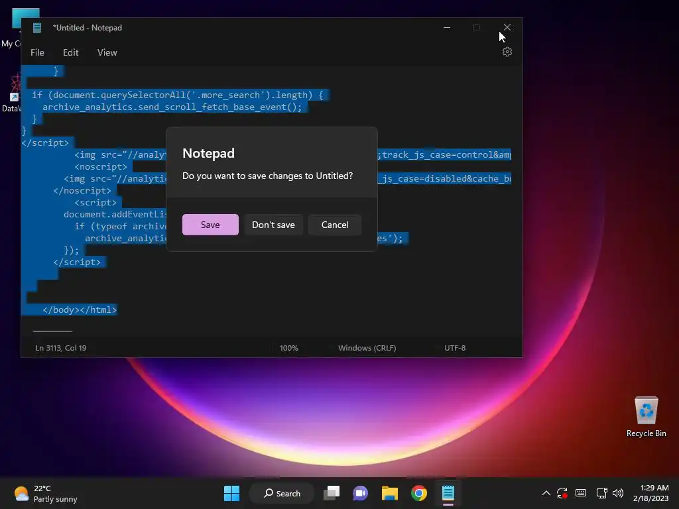Close the Notepad window
Image resolution: width=679 pixels, height=509 pixels.
(x=507, y=27)
